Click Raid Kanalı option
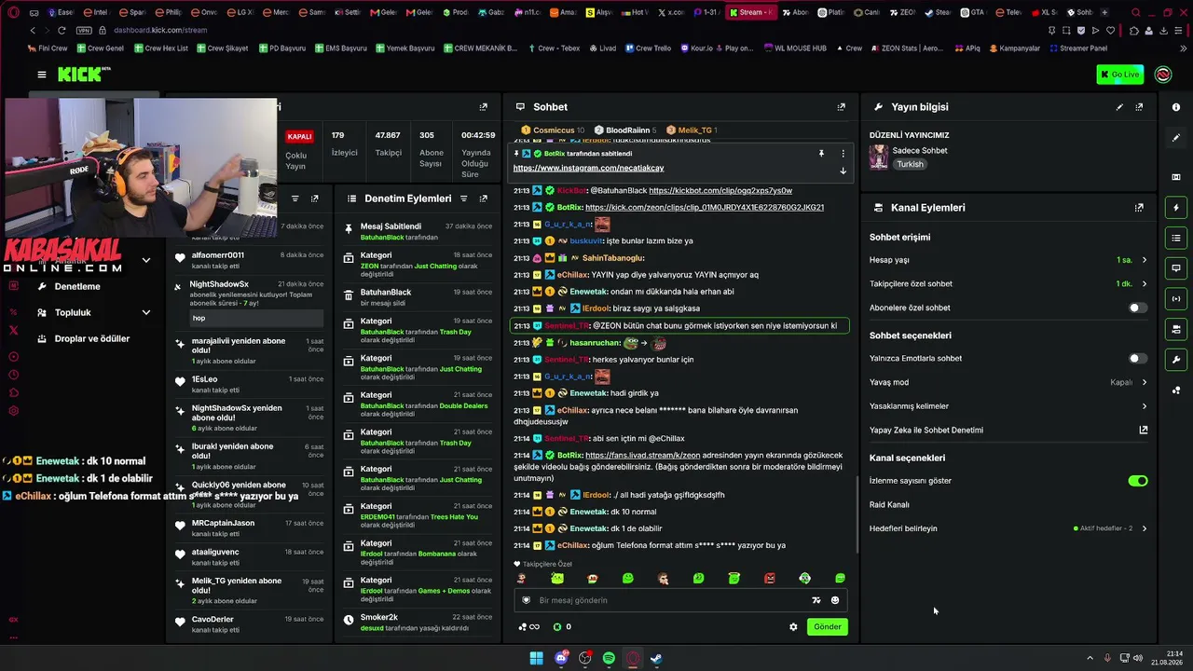 [889, 505]
